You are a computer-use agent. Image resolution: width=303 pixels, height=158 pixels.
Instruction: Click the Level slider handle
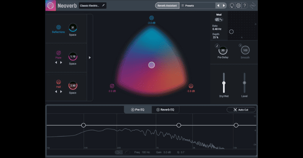[x=244, y=83]
